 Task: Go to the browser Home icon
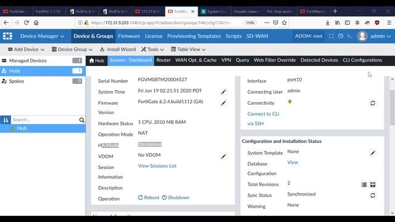36,23
